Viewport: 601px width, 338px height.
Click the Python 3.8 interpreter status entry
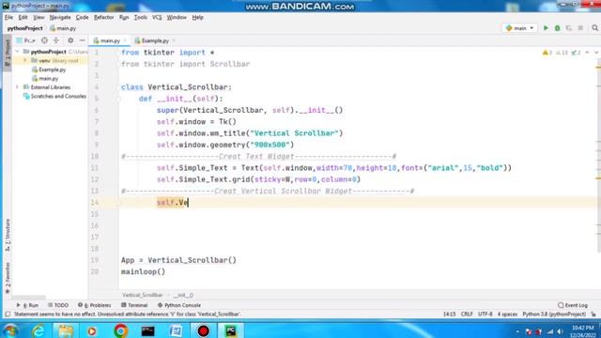(x=554, y=315)
